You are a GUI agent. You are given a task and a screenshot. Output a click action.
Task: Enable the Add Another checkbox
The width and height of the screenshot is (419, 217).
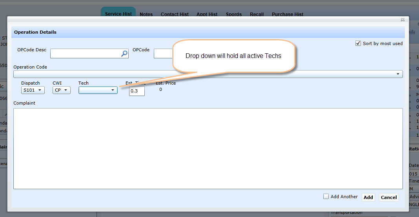pyautogui.click(x=326, y=197)
